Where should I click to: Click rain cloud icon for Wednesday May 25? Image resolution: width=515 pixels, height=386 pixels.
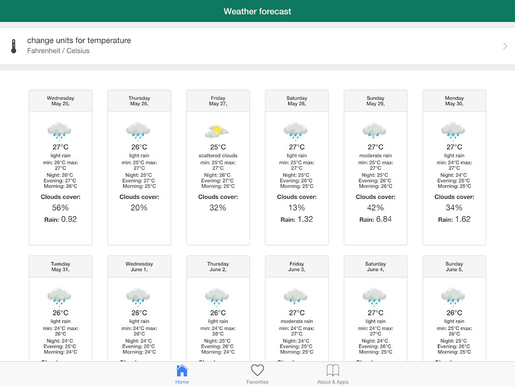click(x=59, y=131)
